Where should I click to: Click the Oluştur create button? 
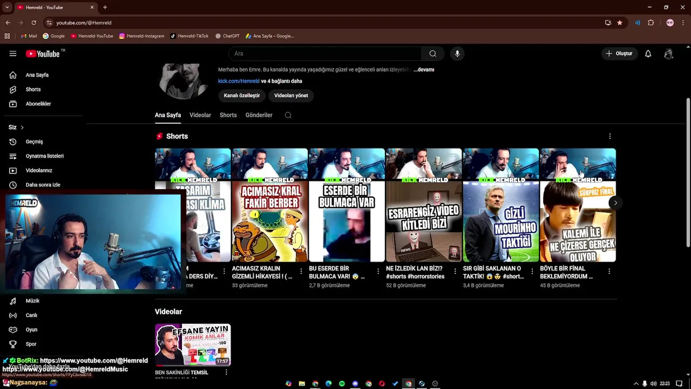(x=619, y=53)
